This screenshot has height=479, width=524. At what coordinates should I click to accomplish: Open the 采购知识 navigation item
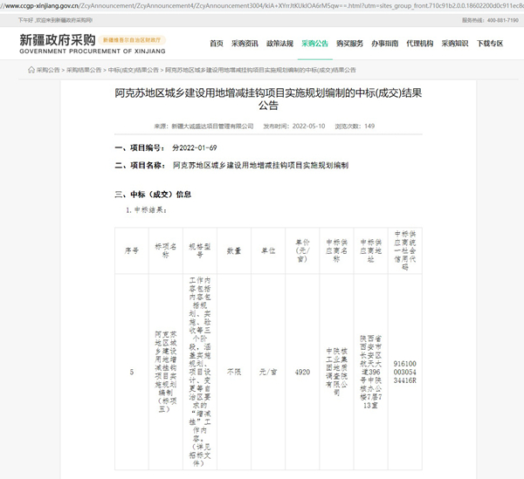455,44
